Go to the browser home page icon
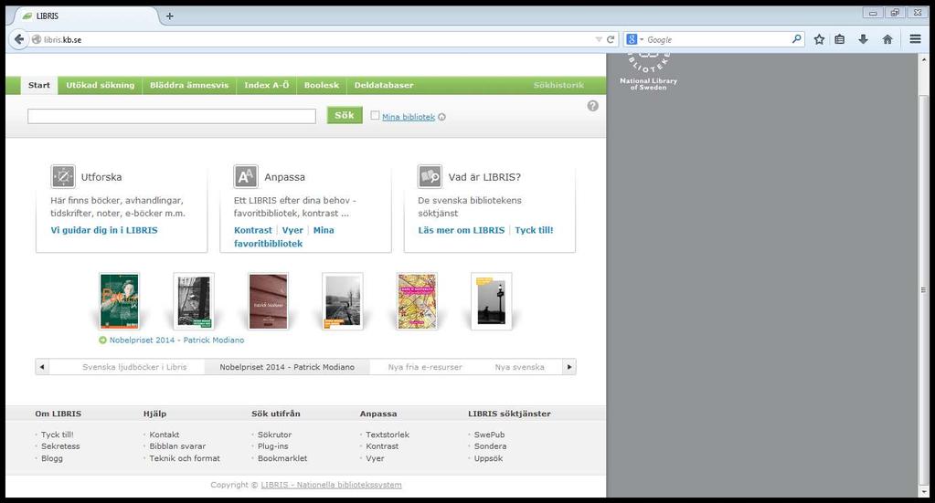Image resolution: width=935 pixels, height=503 pixels. click(x=887, y=39)
